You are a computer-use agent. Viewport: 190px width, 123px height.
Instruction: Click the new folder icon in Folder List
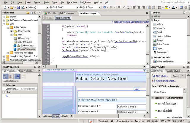pyautogui.click(x=27, y=13)
